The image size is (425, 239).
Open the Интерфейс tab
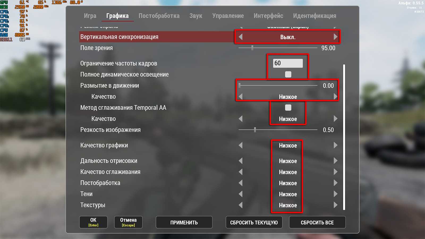click(x=268, y=16)
